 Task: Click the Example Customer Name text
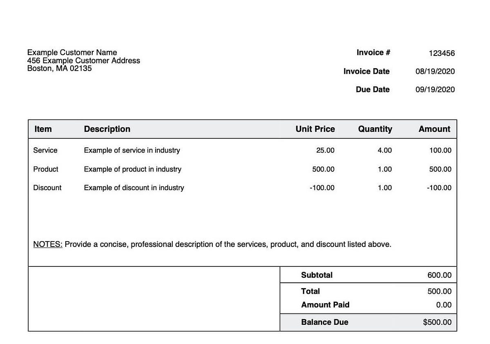[x=72, y=52]
